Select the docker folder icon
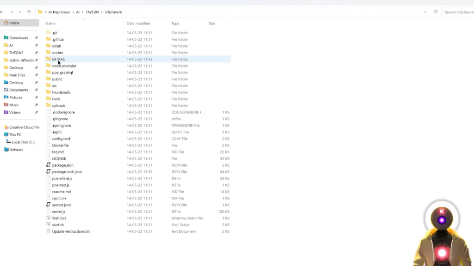This screenshot has height=266, width=474. pyautogui.click(x=48, y=53)
